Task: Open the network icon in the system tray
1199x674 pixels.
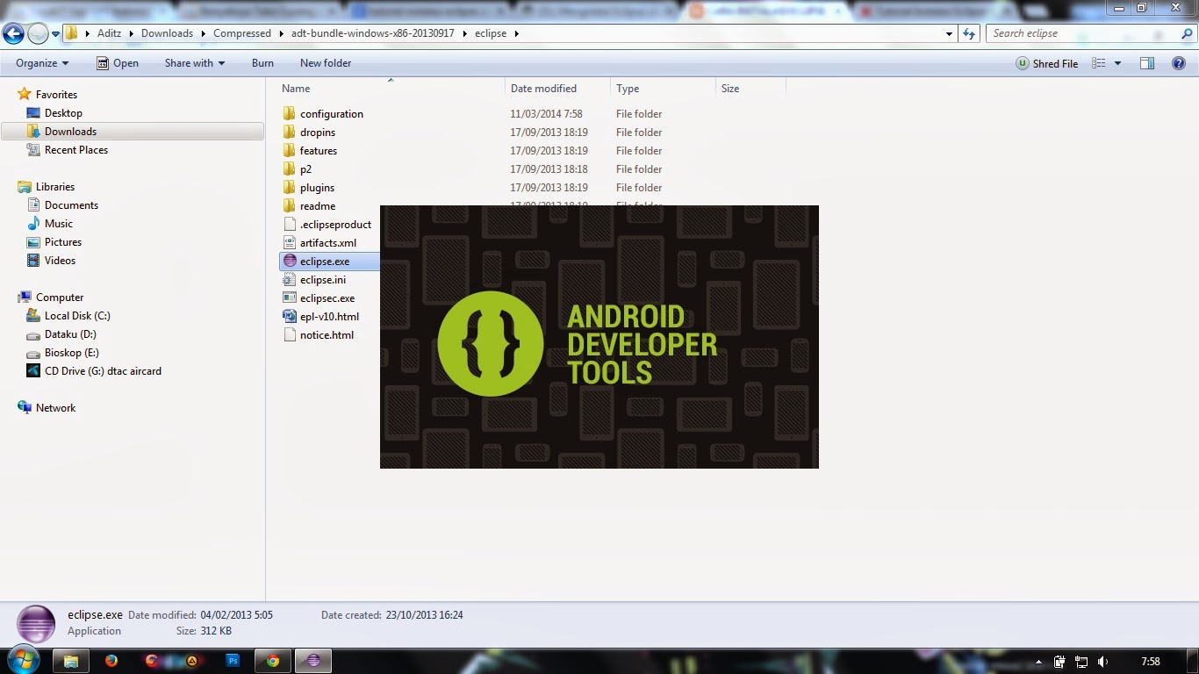Action: (x=1081, y=662)
